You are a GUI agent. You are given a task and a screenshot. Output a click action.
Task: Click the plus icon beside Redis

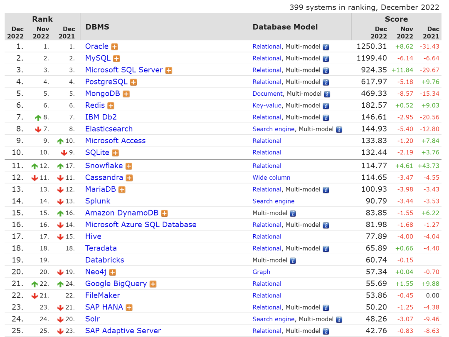pyautogui.click(x=111, y=106)
